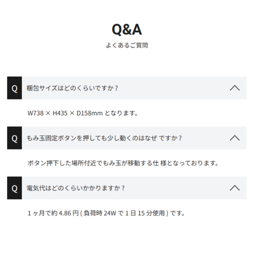Viewport: 254px width, 254px height.
Task: Click the H435 value in the size answer
Action: (x=60, y=113)
